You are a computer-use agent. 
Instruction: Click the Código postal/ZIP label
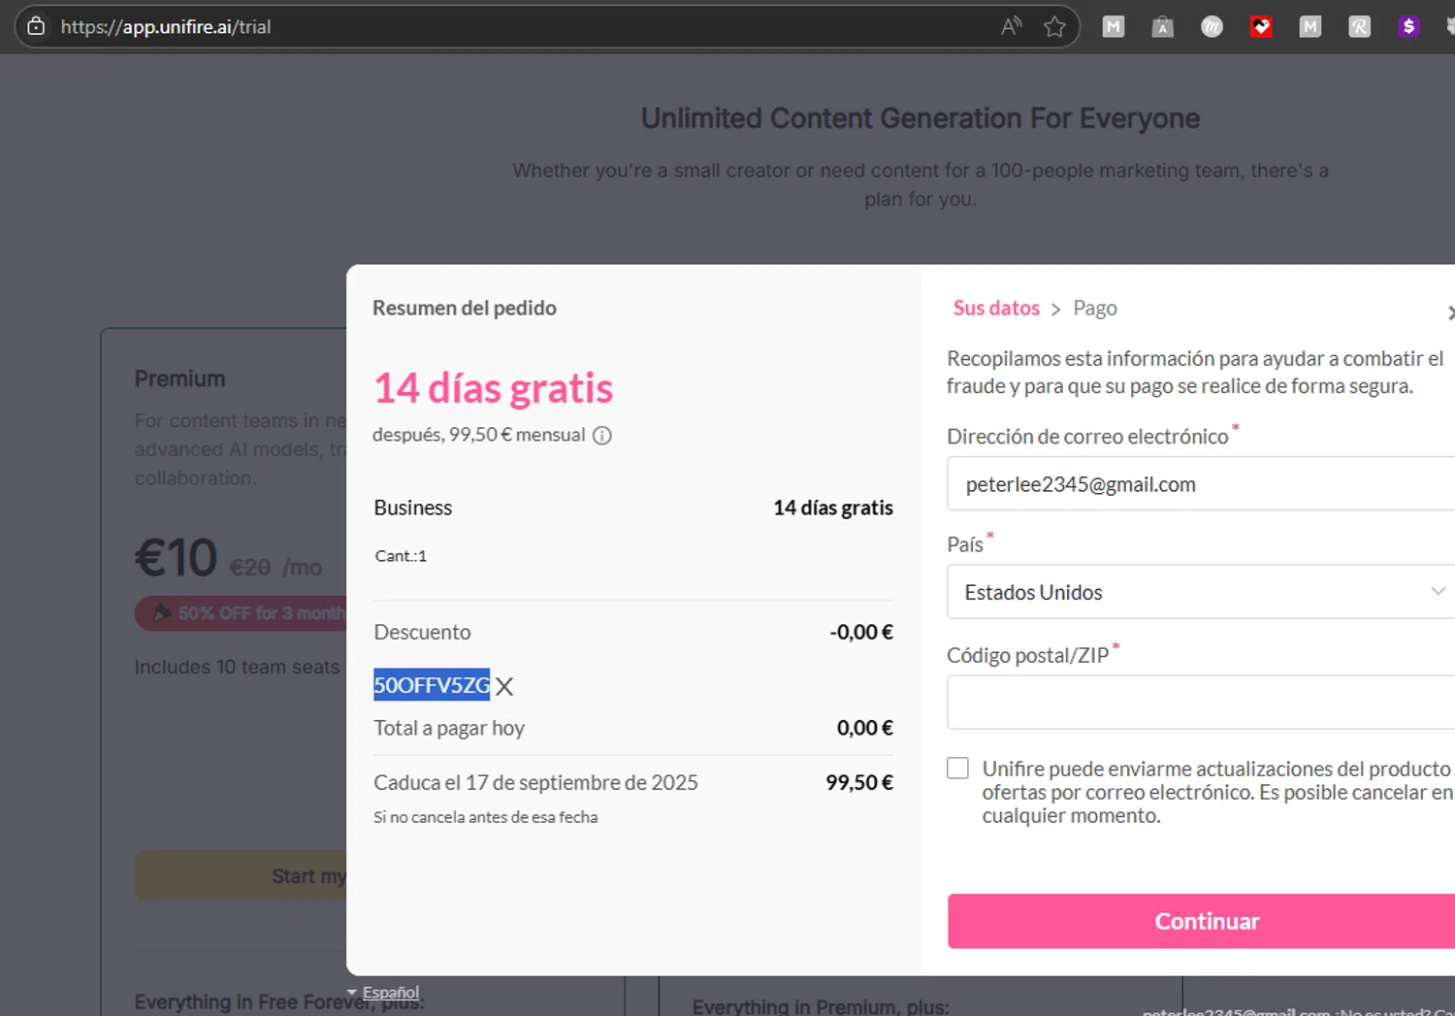coord(1027,655)
